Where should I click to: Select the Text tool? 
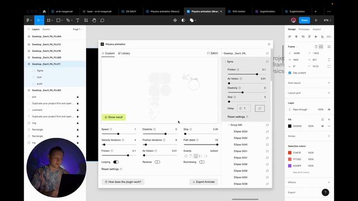click(78, 20)
